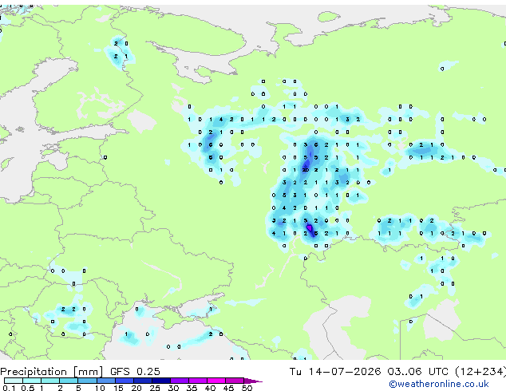506x391 pixels.
Task: Click the purple maximum precipitation cell on map
Action: pyautogui.click(x=310, y=228)
